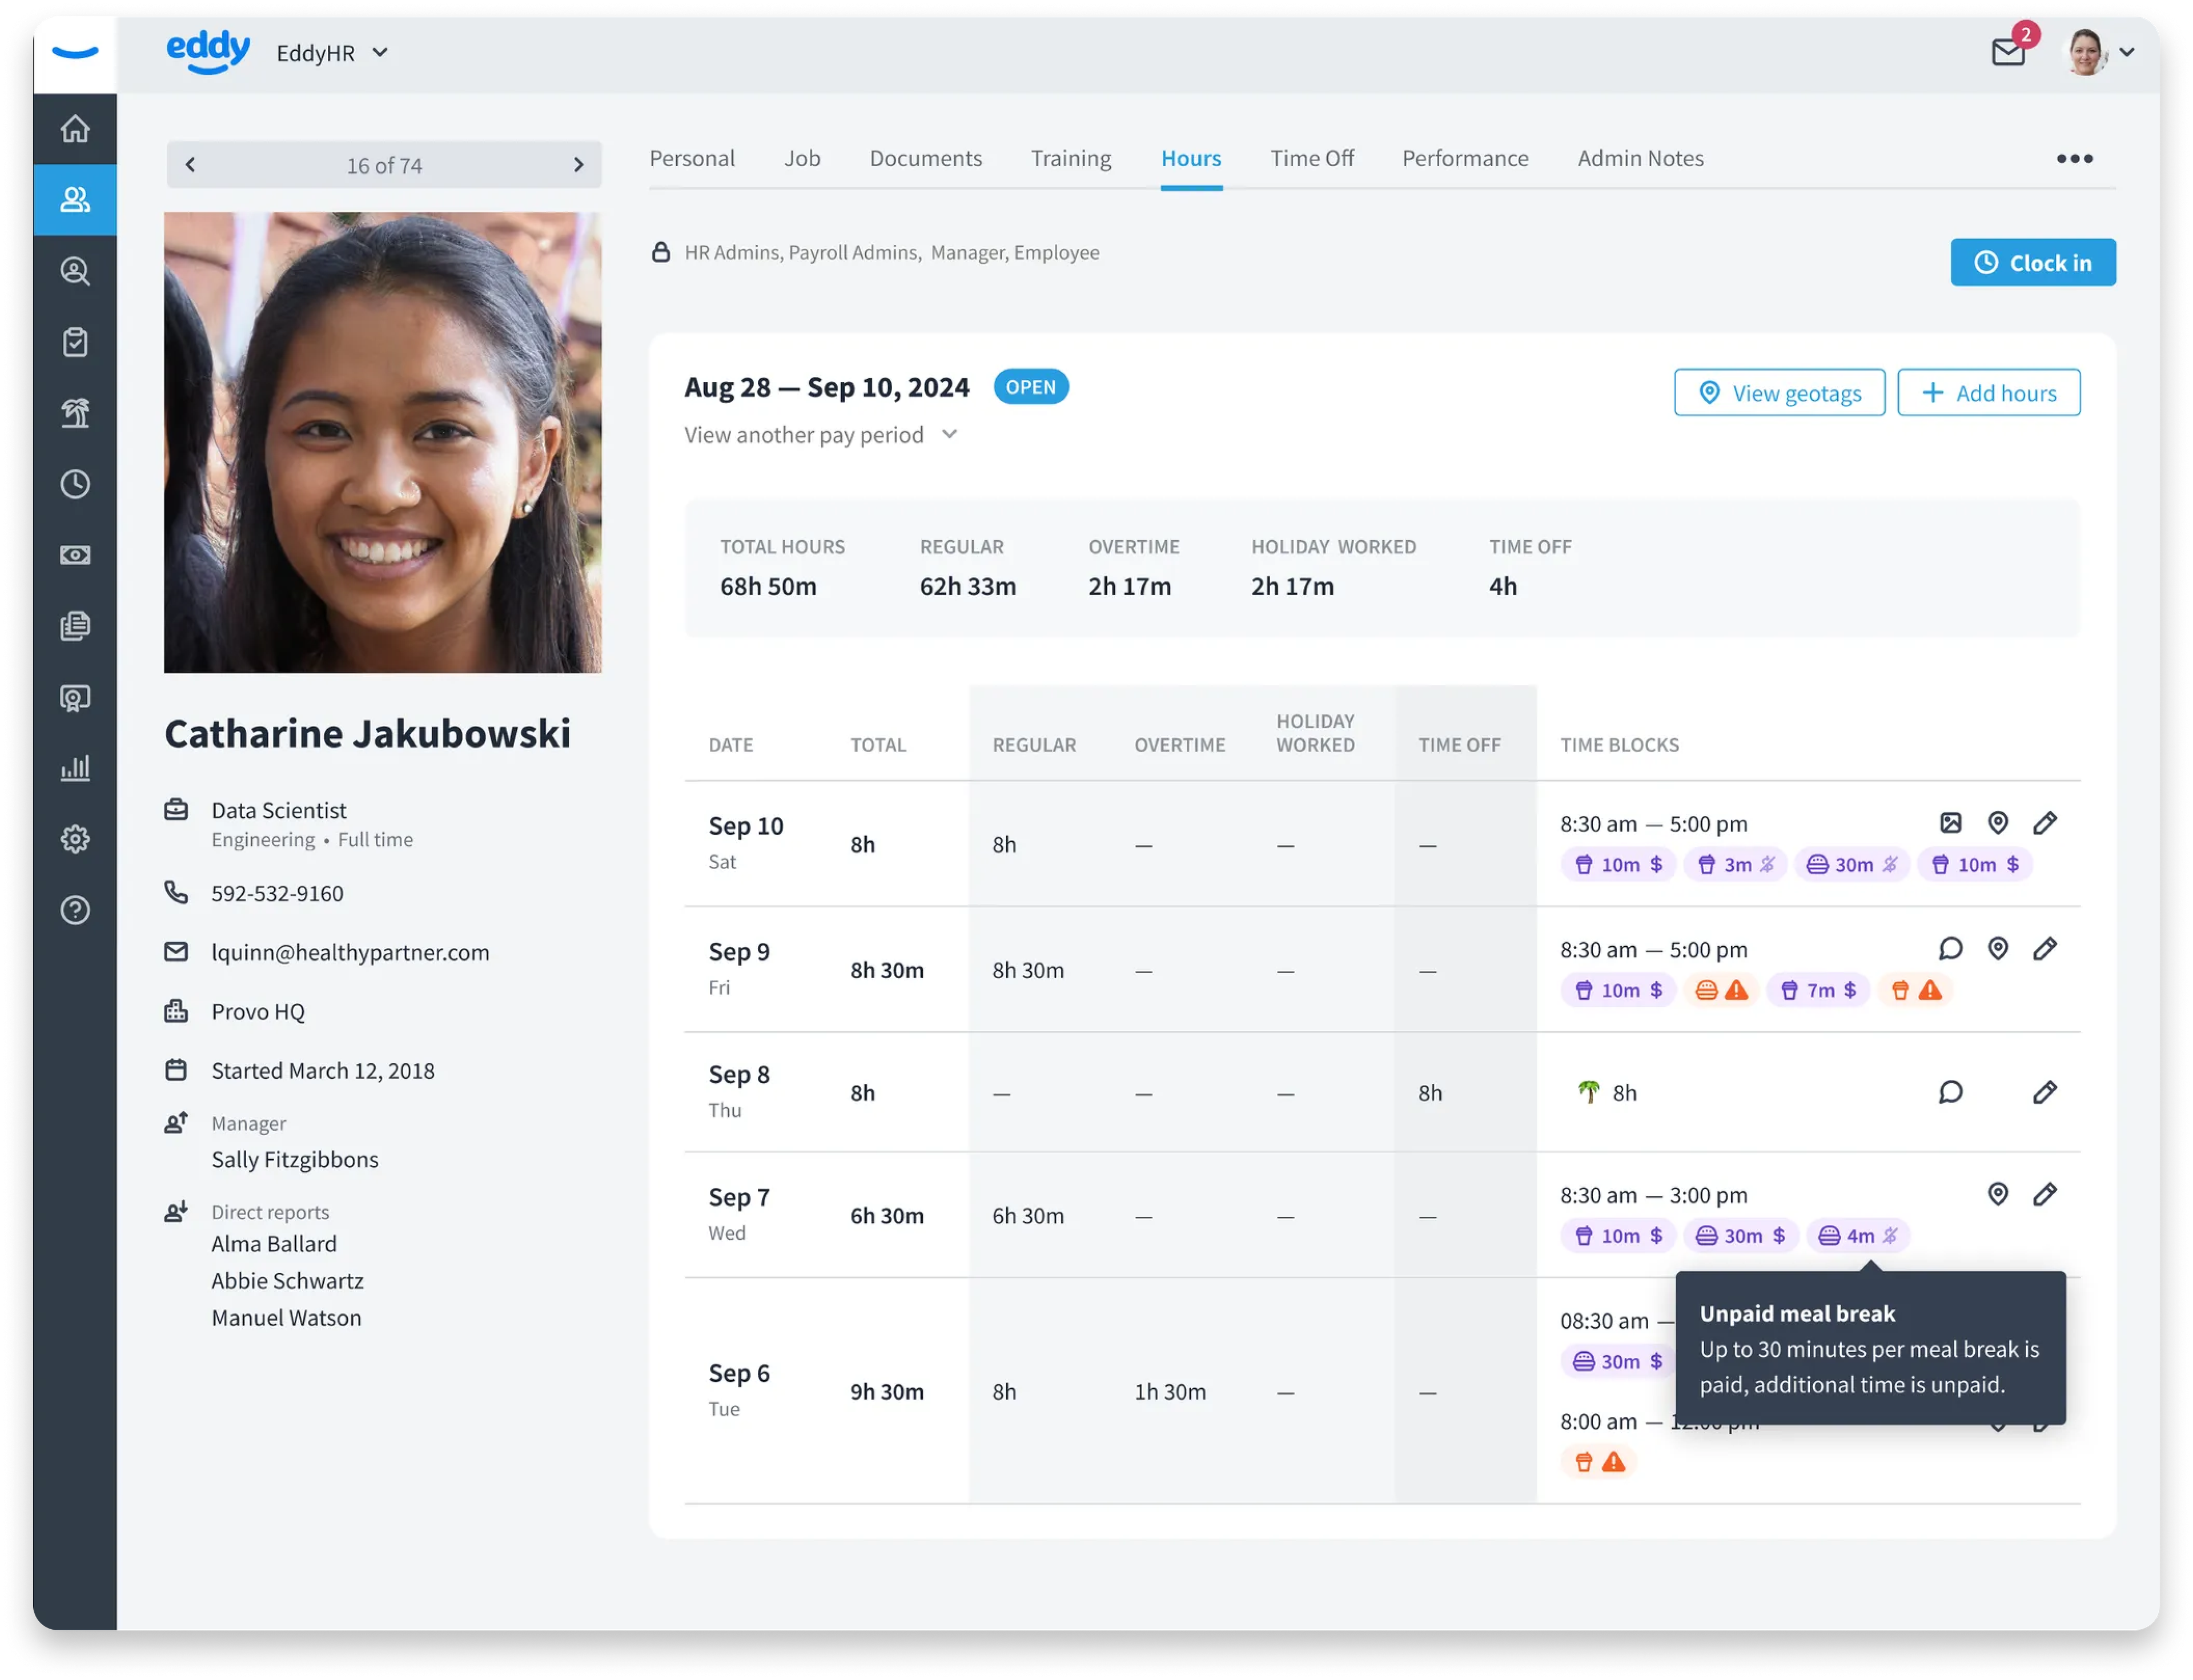Expand View another pay period dropdown
The width and height of the screenshot is (2193, 1680).
[x=820, y=434]
